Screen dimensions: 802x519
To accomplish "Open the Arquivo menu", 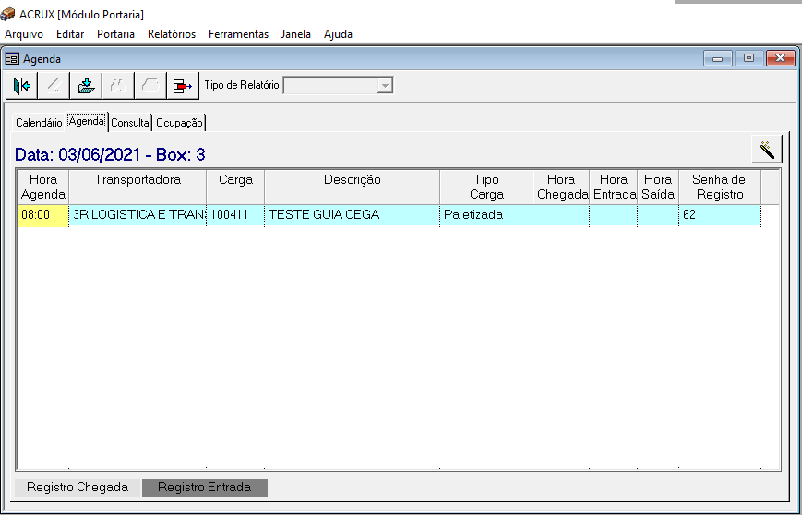I will point(24,34).
